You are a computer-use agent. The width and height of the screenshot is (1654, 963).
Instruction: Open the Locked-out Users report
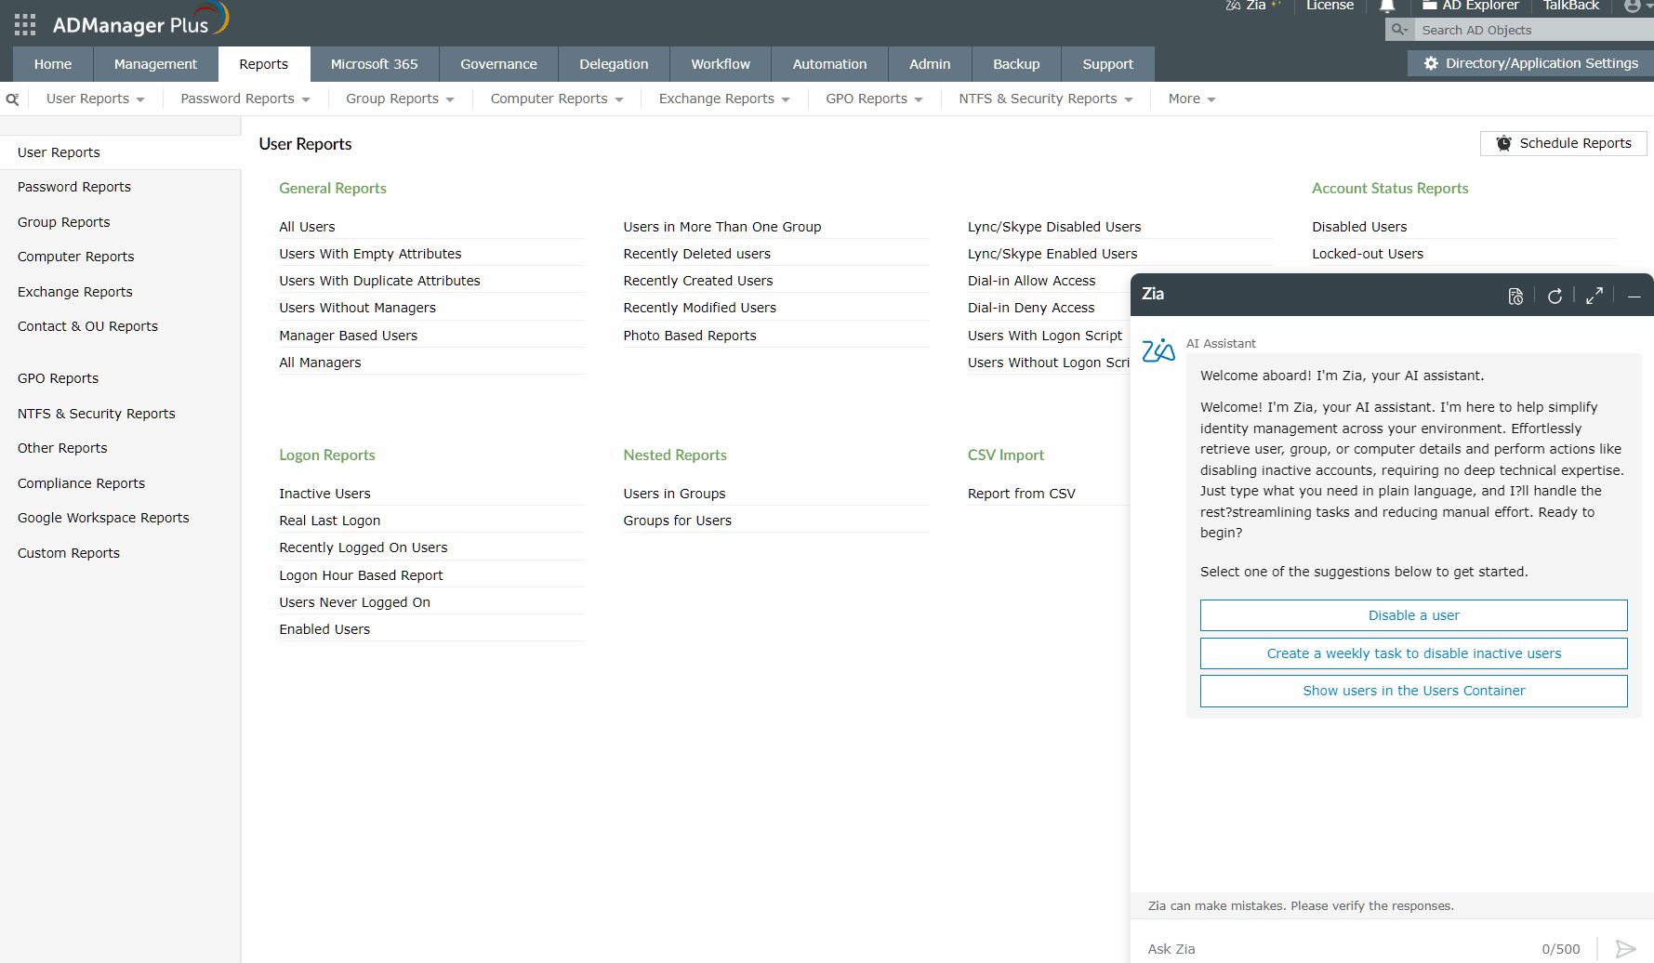(x=1368, y=254)
